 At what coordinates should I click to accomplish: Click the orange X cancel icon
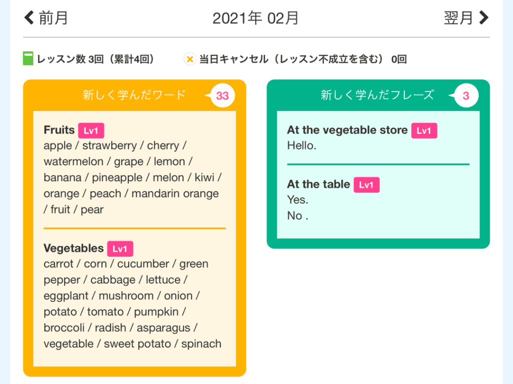pos(190,59)
